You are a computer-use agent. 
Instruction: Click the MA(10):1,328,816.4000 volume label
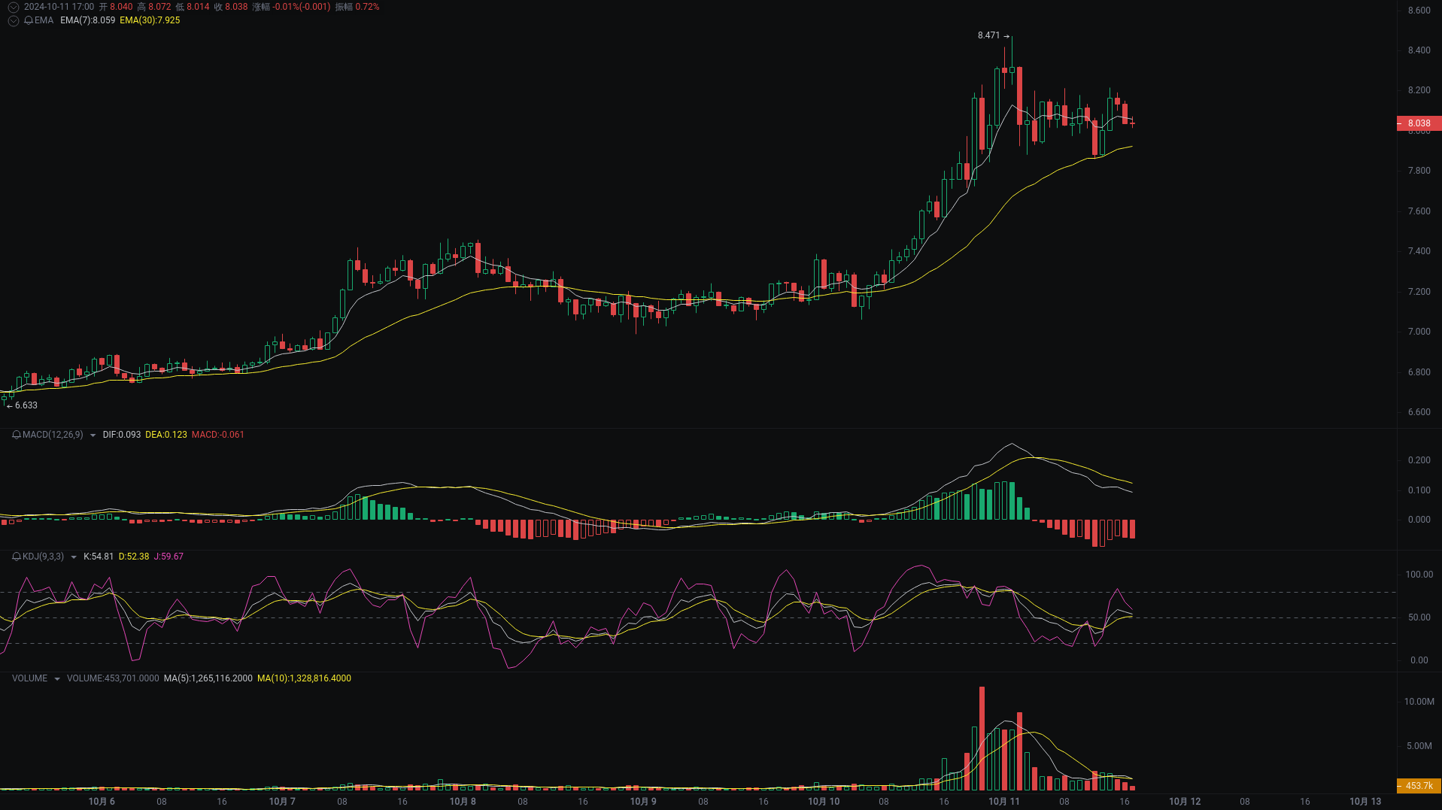click(x=304, y=678)
